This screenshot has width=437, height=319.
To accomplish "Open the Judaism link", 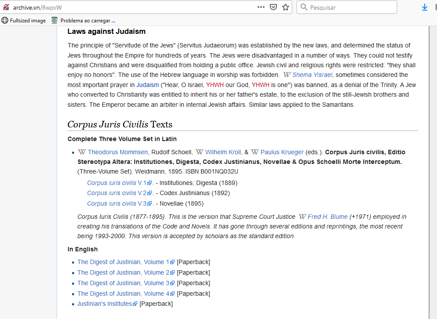I will coord(147,85).
